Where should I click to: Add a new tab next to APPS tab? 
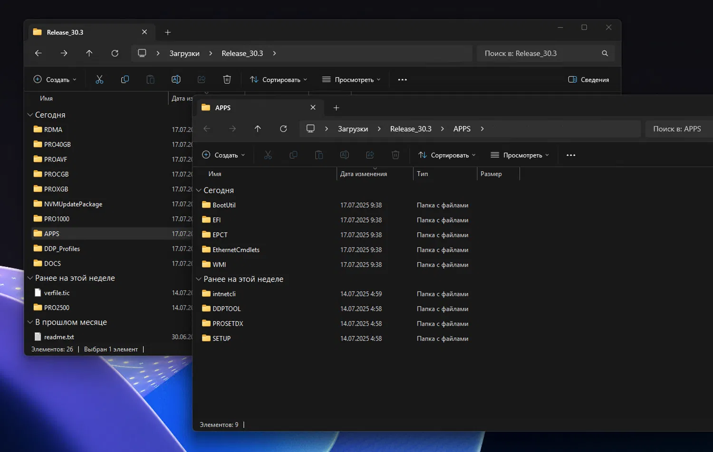pyautogui.click(x=336, y=108)
